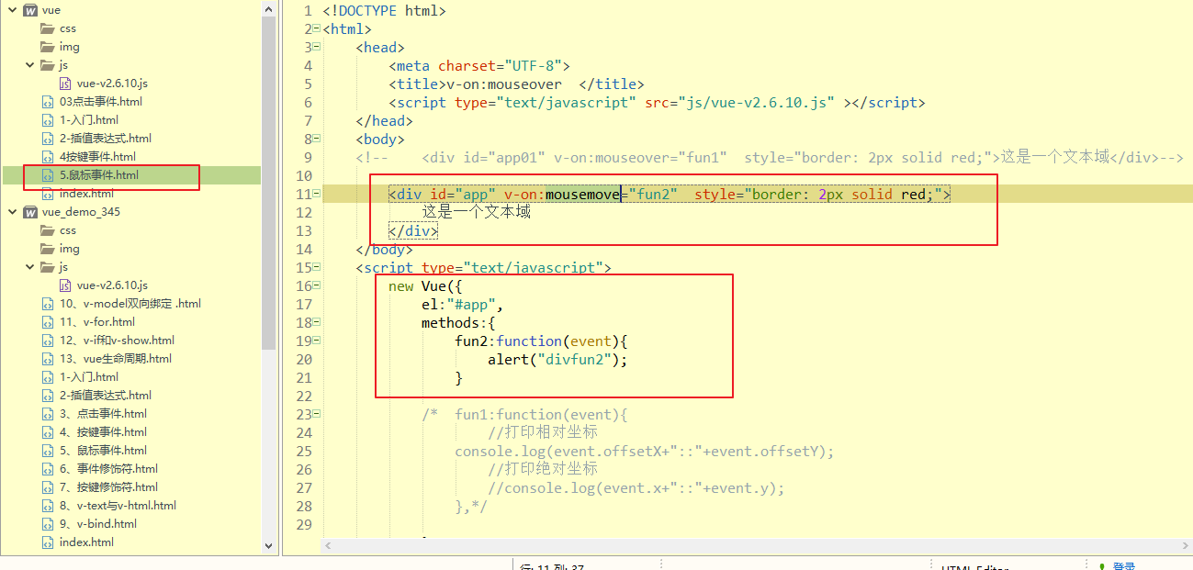Click the <!DOCTYPE html> line
1193x570 pixels.
384,10
